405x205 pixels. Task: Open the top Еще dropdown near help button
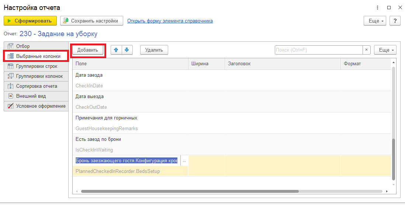coord(375,21)
